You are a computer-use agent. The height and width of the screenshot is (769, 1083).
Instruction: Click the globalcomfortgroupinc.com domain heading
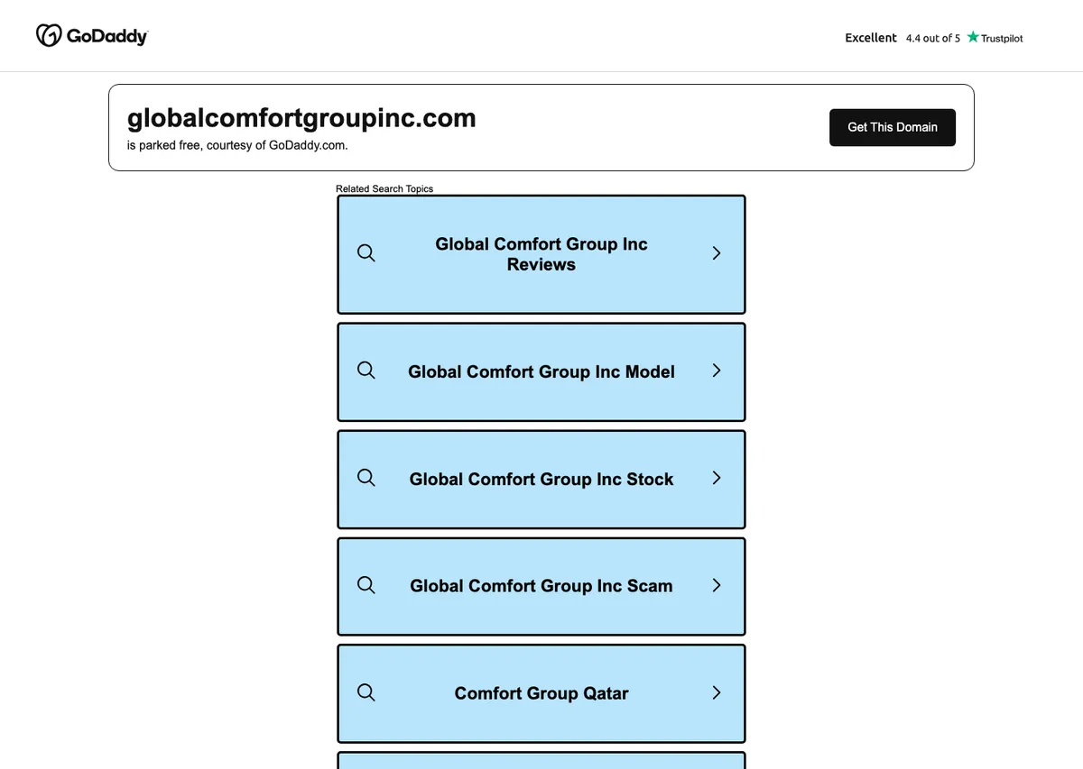point(301,118)
